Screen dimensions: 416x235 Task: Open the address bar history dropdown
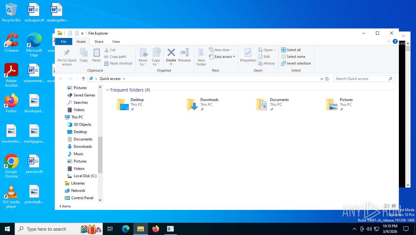(321, 79)
